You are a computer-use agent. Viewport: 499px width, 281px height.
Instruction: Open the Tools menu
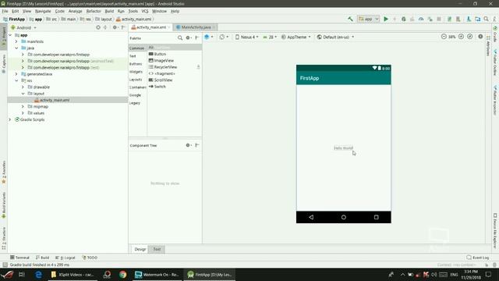(133, 11)
